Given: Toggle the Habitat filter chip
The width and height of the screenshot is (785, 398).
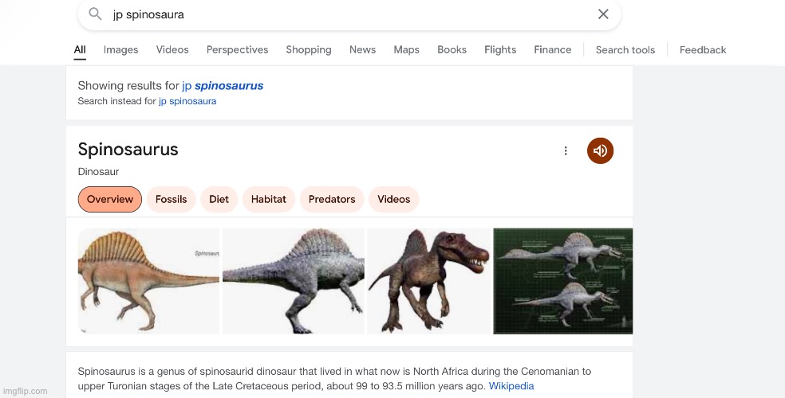Looking at the screenshot, I should click(269, 199).
